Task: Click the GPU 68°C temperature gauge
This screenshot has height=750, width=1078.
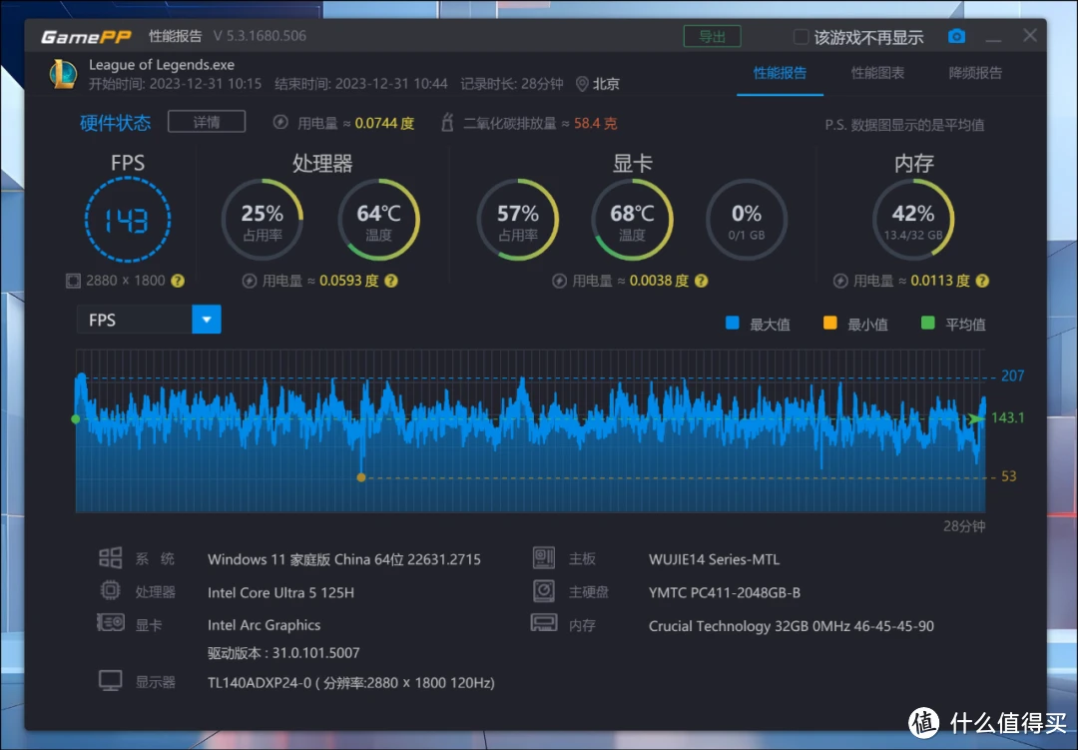Action: point(632,220)
